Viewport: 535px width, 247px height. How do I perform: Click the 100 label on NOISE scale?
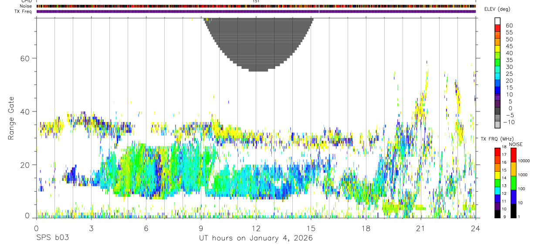(522, 189)
